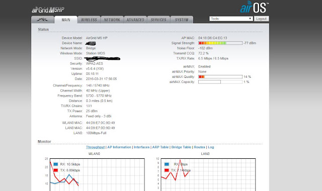Click the Status section heading

(x=43, y=30)
